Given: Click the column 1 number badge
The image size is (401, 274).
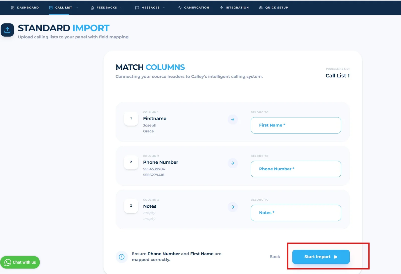Looking at the screenshot, I should coord(131,118).
